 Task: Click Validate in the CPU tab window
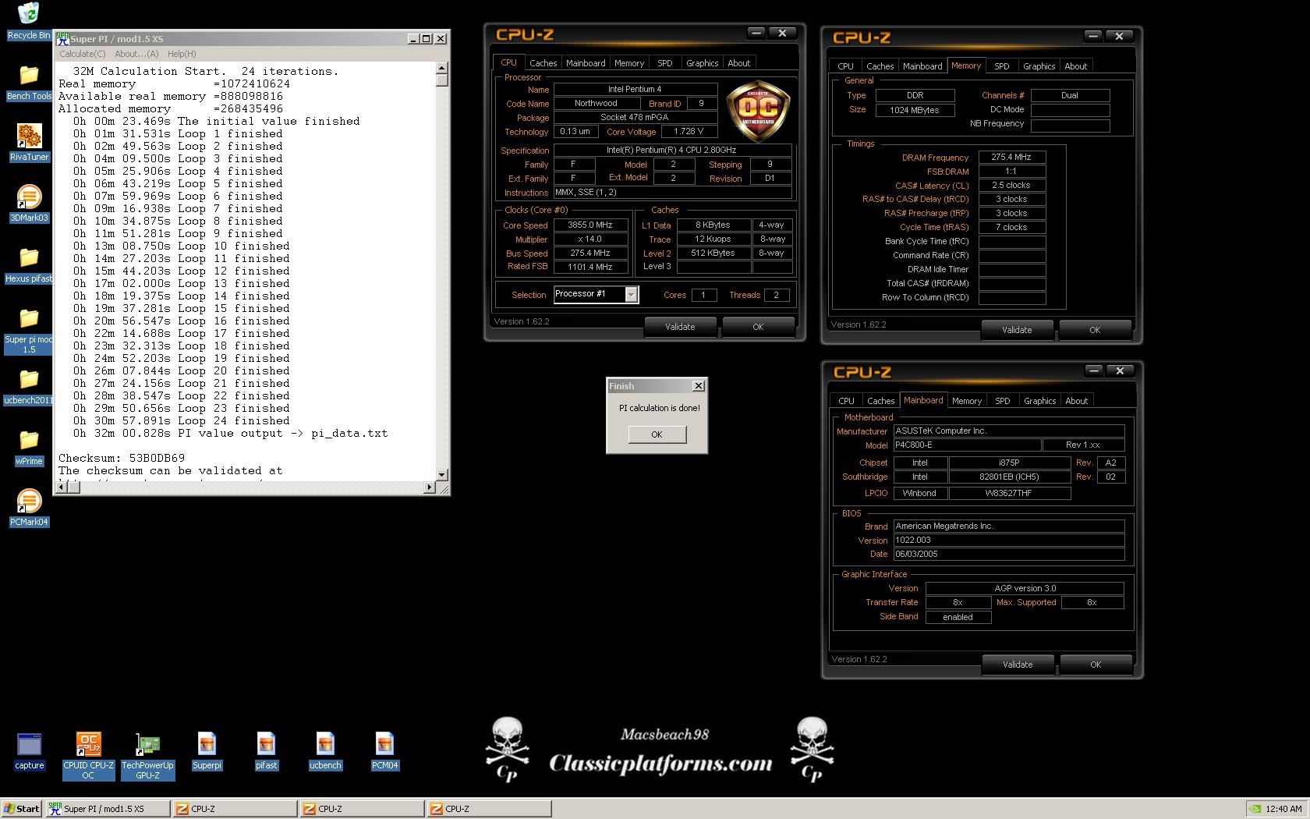680,327
